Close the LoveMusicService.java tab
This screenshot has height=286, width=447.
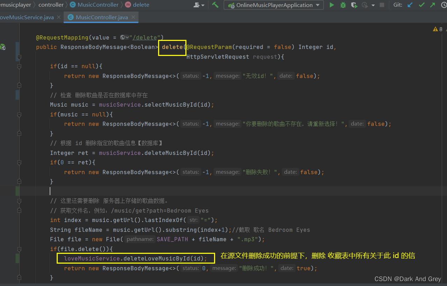click(x=59, y=17)
